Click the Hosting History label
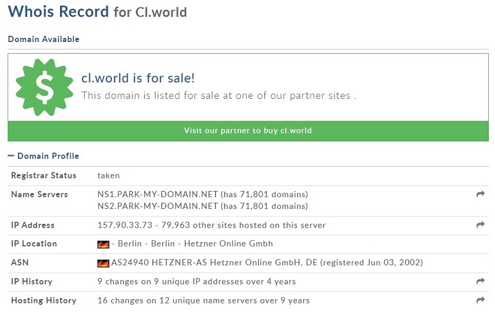Image resolution: width=495 pixels, height=314 pixels. point(43,300)
